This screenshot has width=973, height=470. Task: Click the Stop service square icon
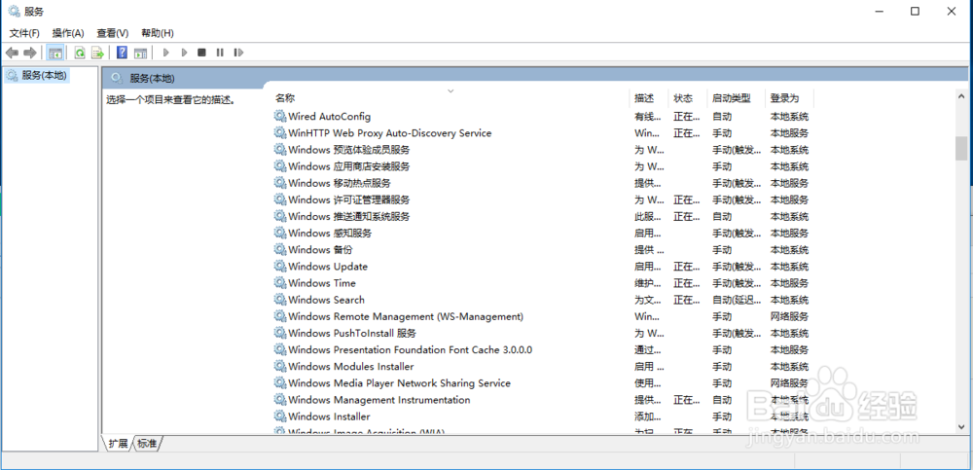coord(201,53)
